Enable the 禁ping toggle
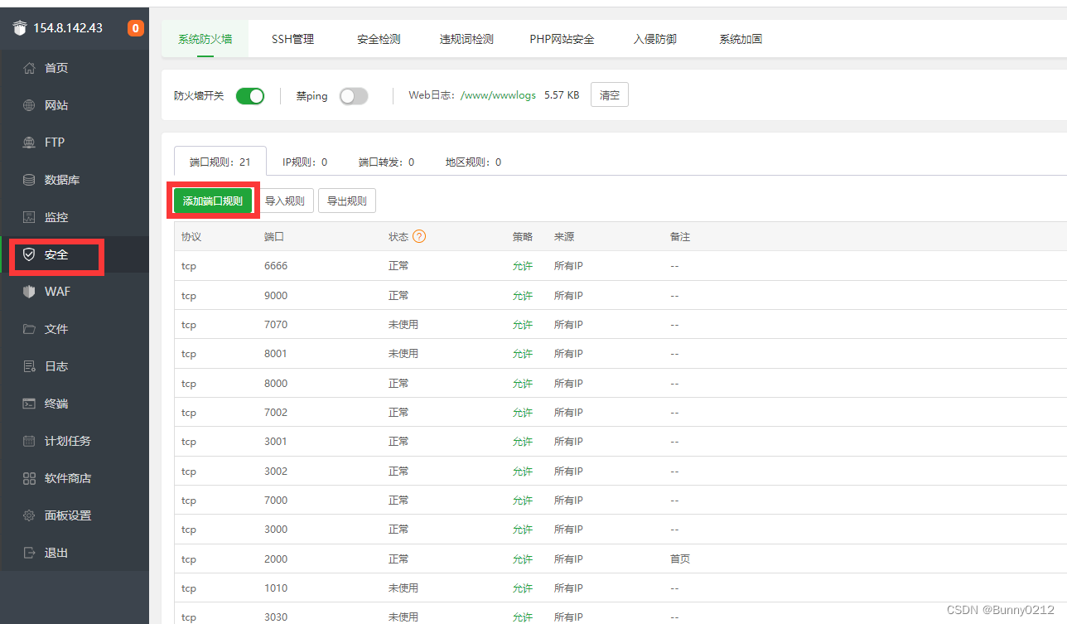The width and height of the screenshot is (1067, 624). click(x=354, y=96)
